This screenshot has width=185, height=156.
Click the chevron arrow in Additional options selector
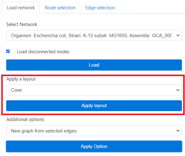pyautogui.click(x=178, y=131)
